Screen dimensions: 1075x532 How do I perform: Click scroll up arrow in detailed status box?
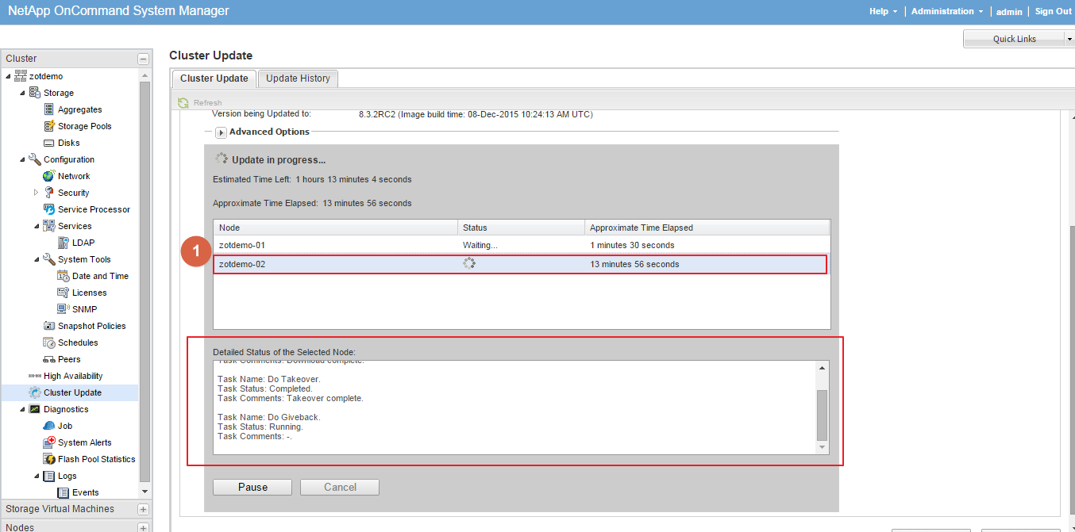(822, 368)
